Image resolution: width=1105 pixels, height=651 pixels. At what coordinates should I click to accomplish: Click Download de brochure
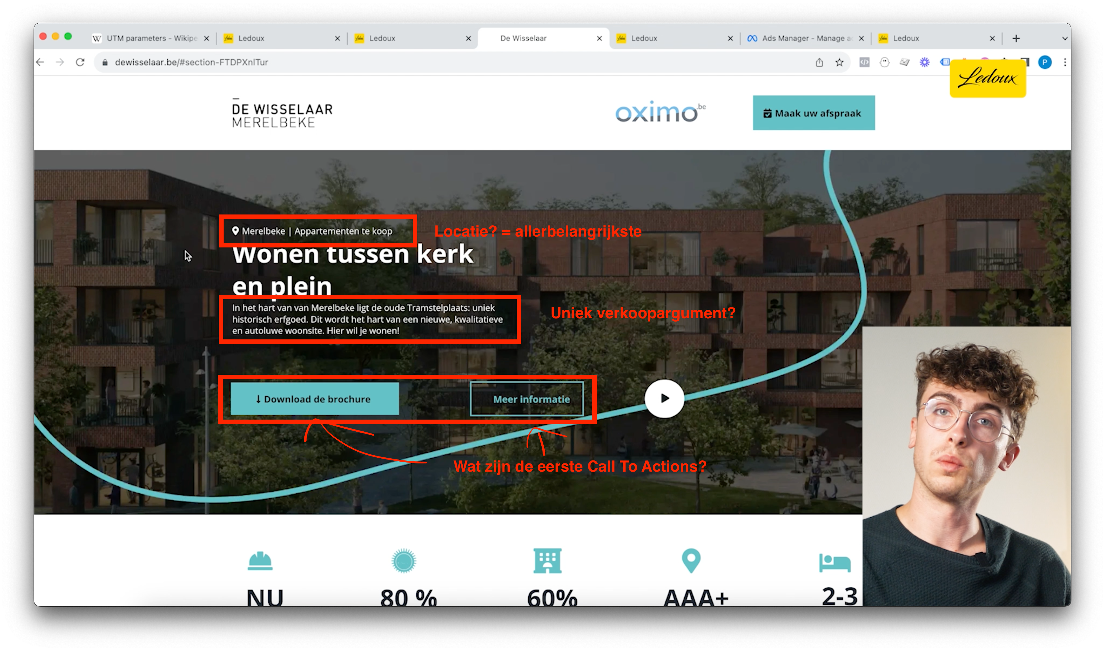[314, 399]
